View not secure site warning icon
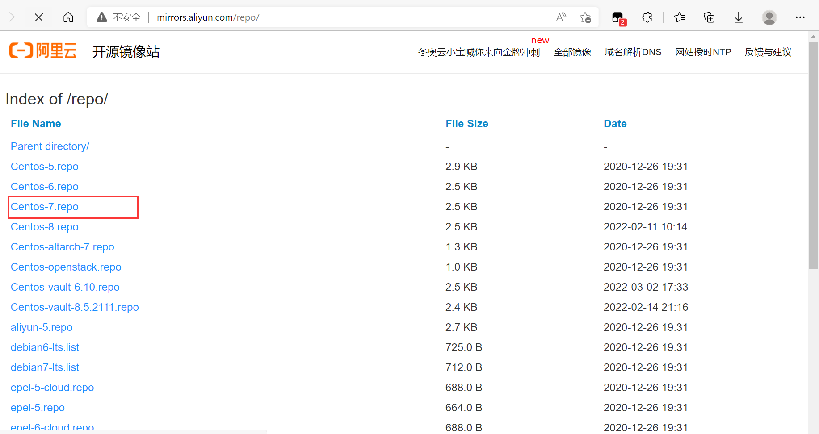 pyautogui.click(x=102, y=17)
